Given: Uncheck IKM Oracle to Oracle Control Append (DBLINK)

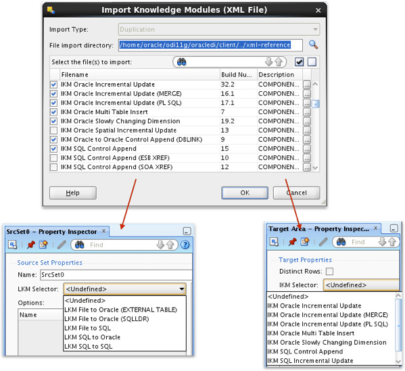Looking at the screenshot, I should (53, 140).
